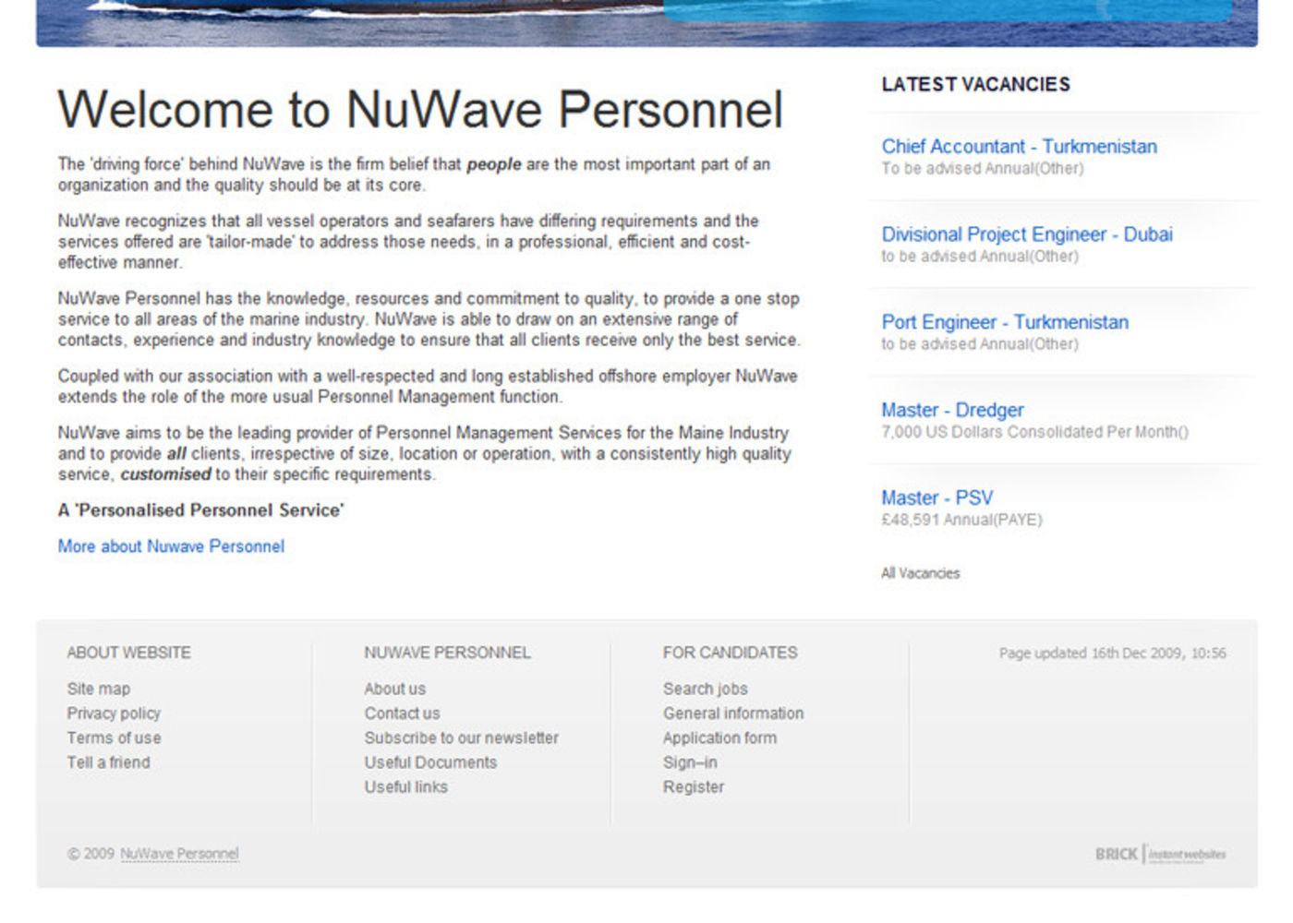Click the All Vacancies link
Viewport: 1293px width, 923px height.
click(920, 573)
